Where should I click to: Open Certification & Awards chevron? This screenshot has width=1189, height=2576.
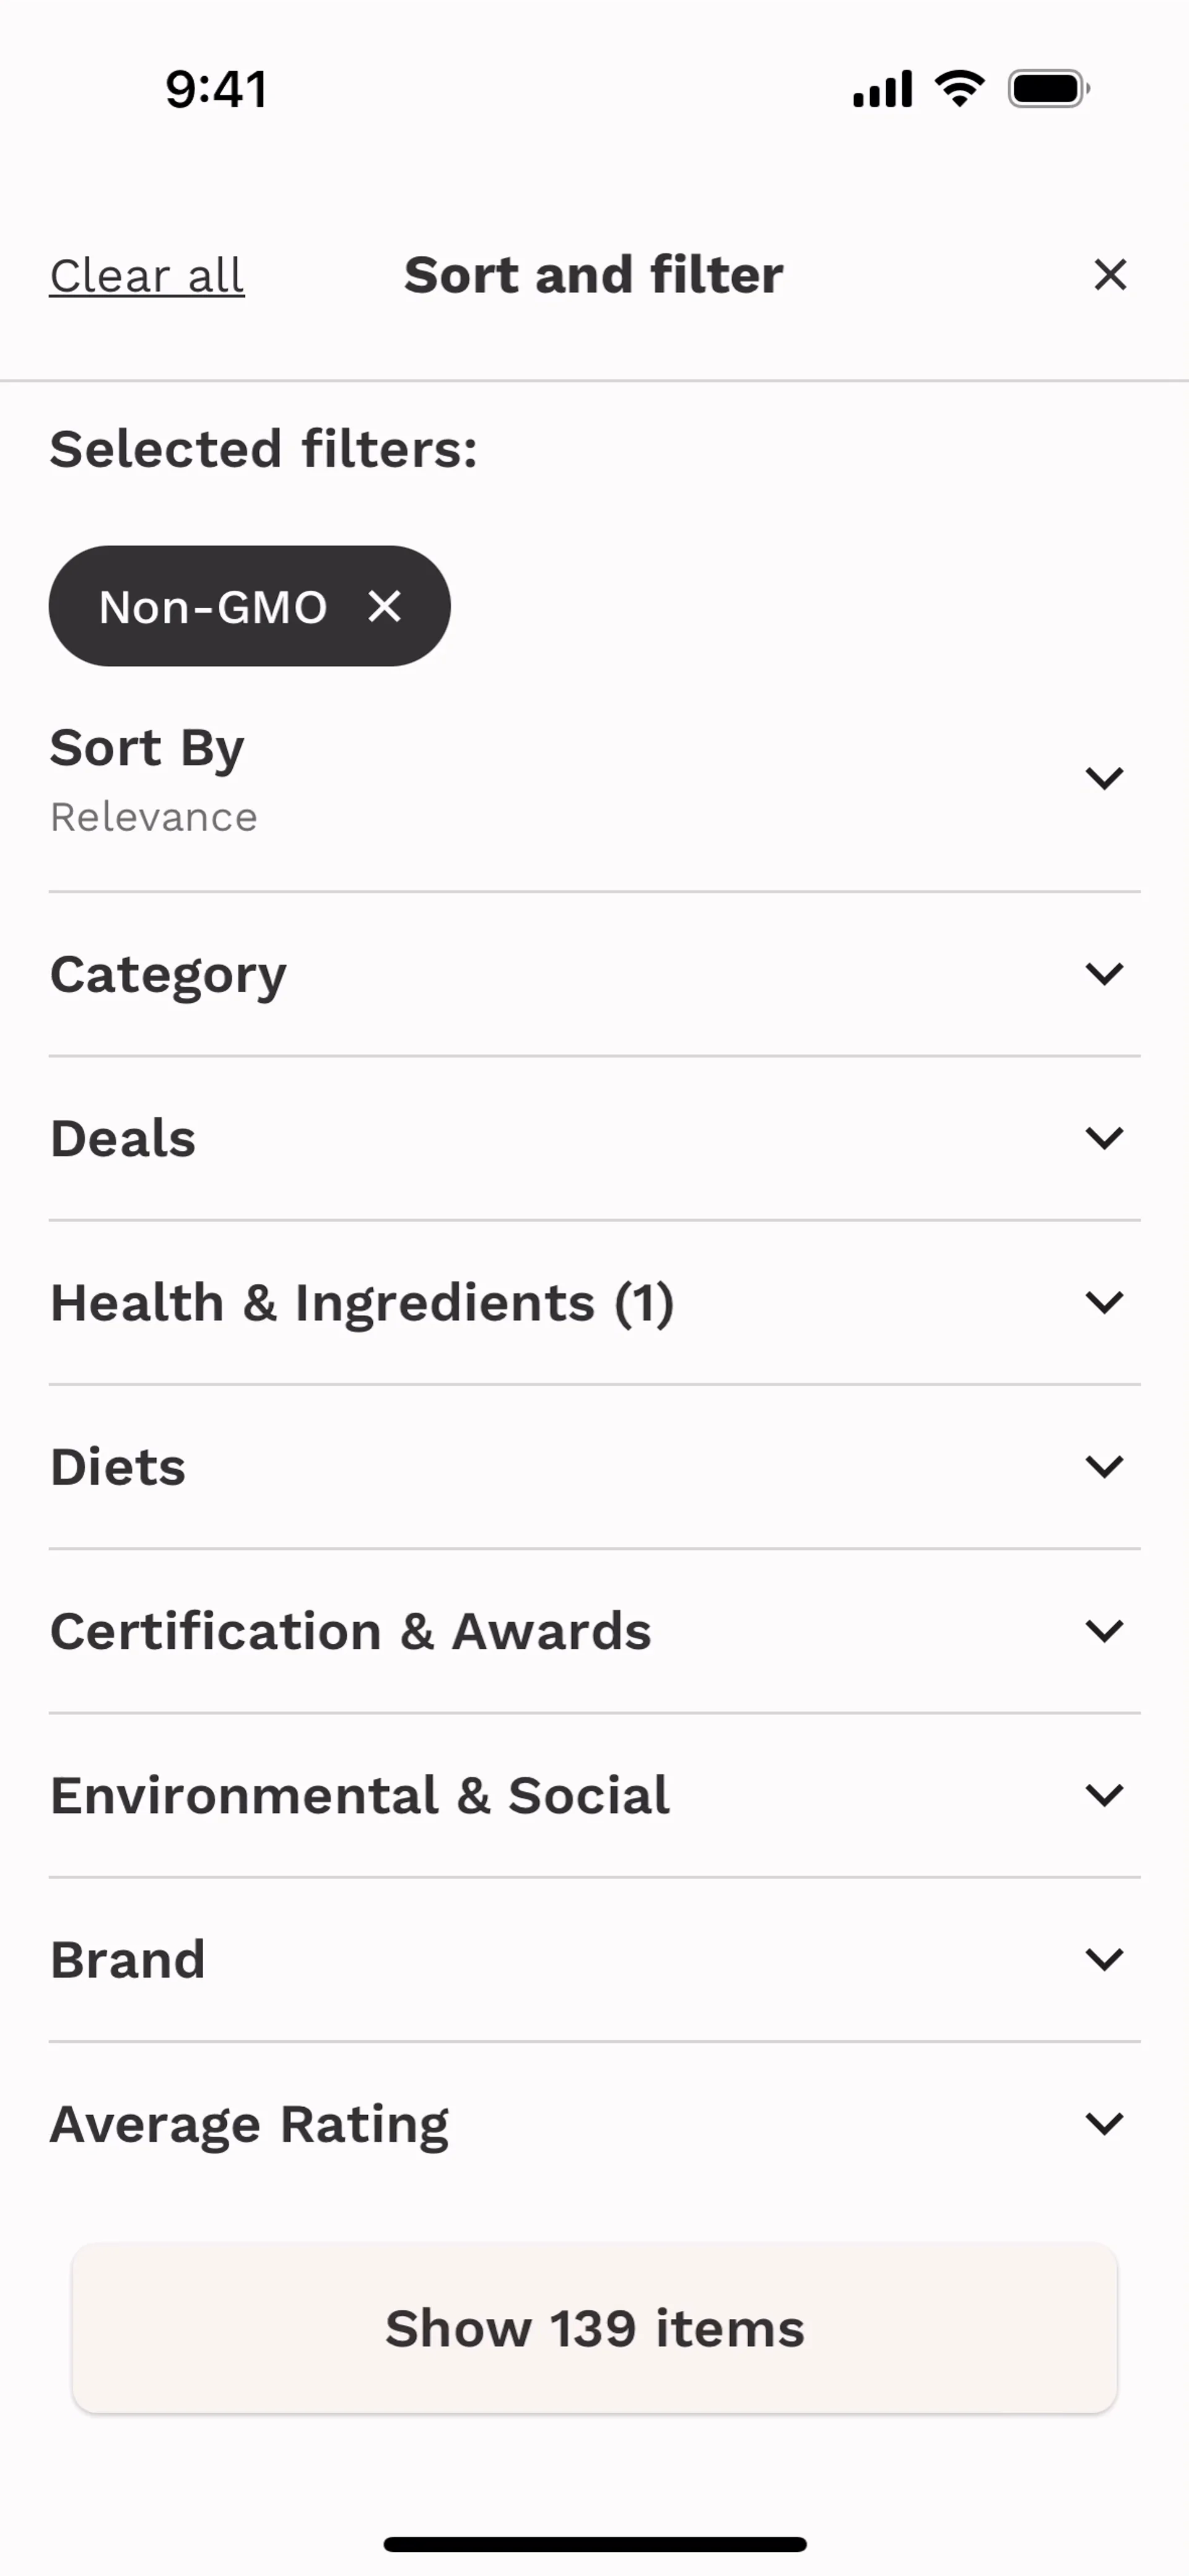(1104, 1631)
